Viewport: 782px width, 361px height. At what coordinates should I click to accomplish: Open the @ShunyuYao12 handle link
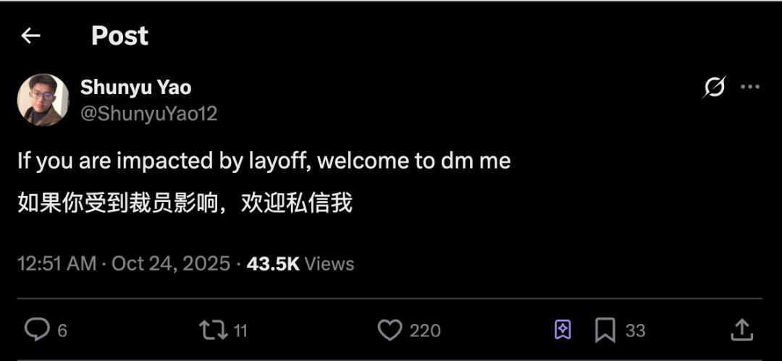click(148, 114)
